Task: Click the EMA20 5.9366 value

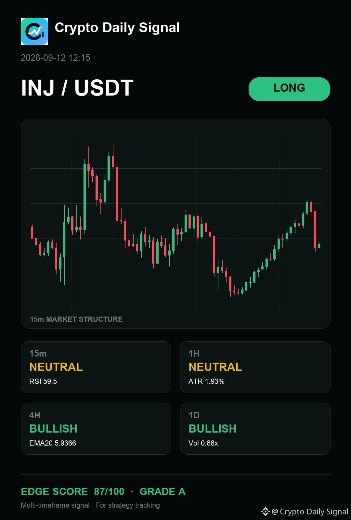Action: [x=53, y=443]
